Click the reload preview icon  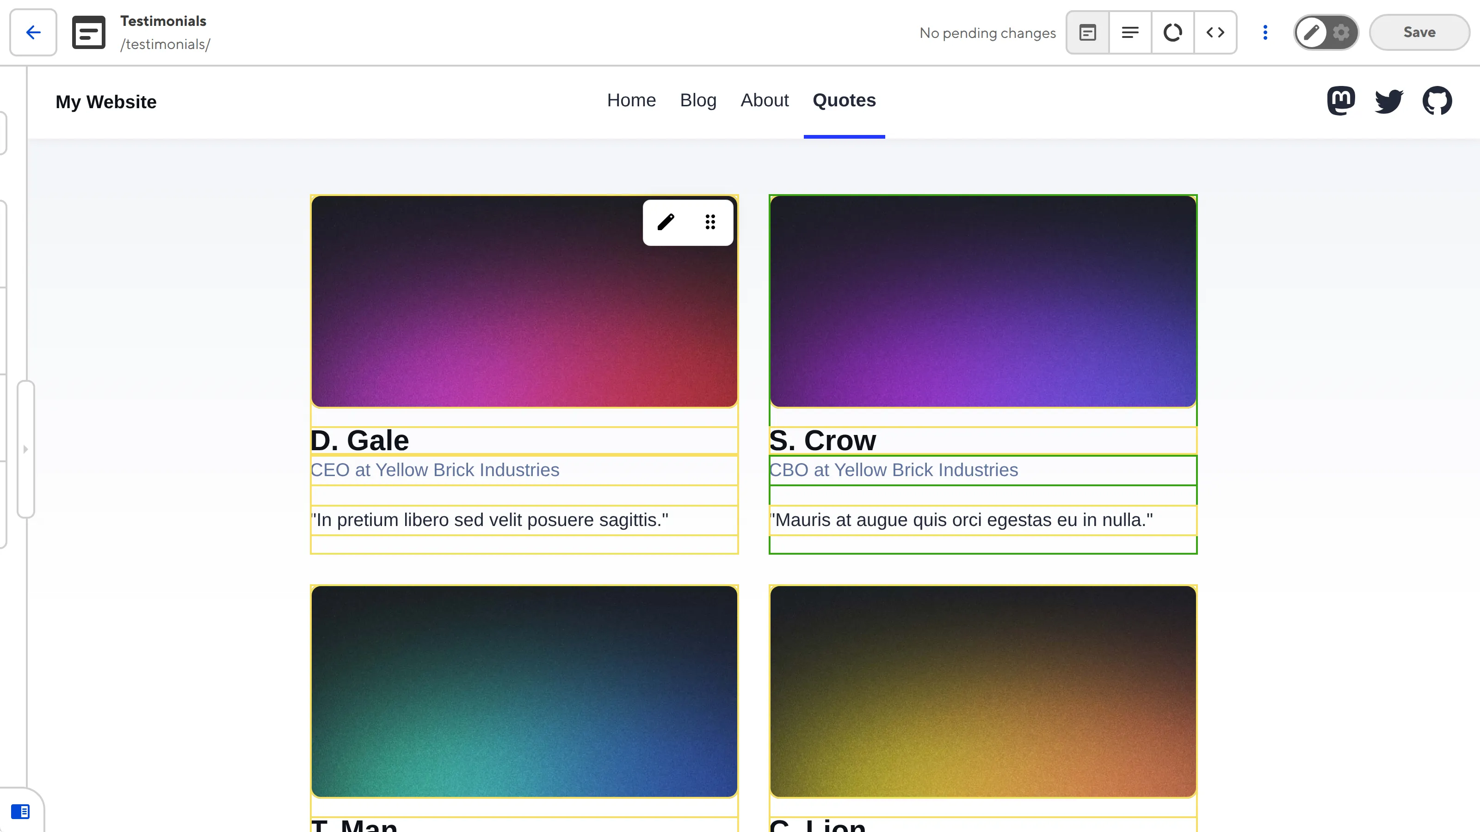tap(1172, 32)
